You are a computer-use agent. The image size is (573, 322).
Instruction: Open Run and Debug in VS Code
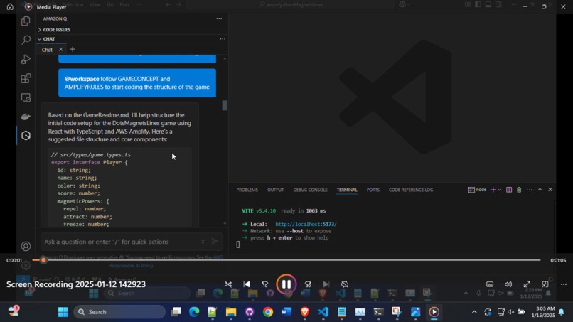pyautogui.click(x=26, y=59)
